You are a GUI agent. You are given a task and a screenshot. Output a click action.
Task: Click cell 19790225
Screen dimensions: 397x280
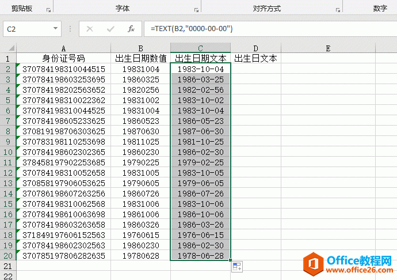click(x=140, y=162)
